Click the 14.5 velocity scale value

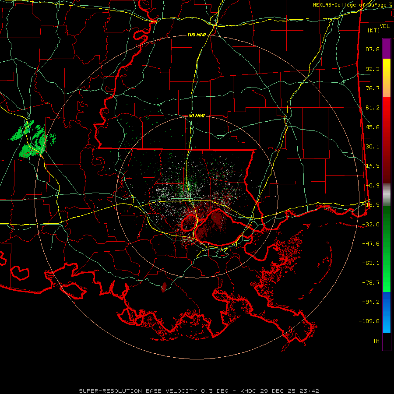(x=373, y=166)
